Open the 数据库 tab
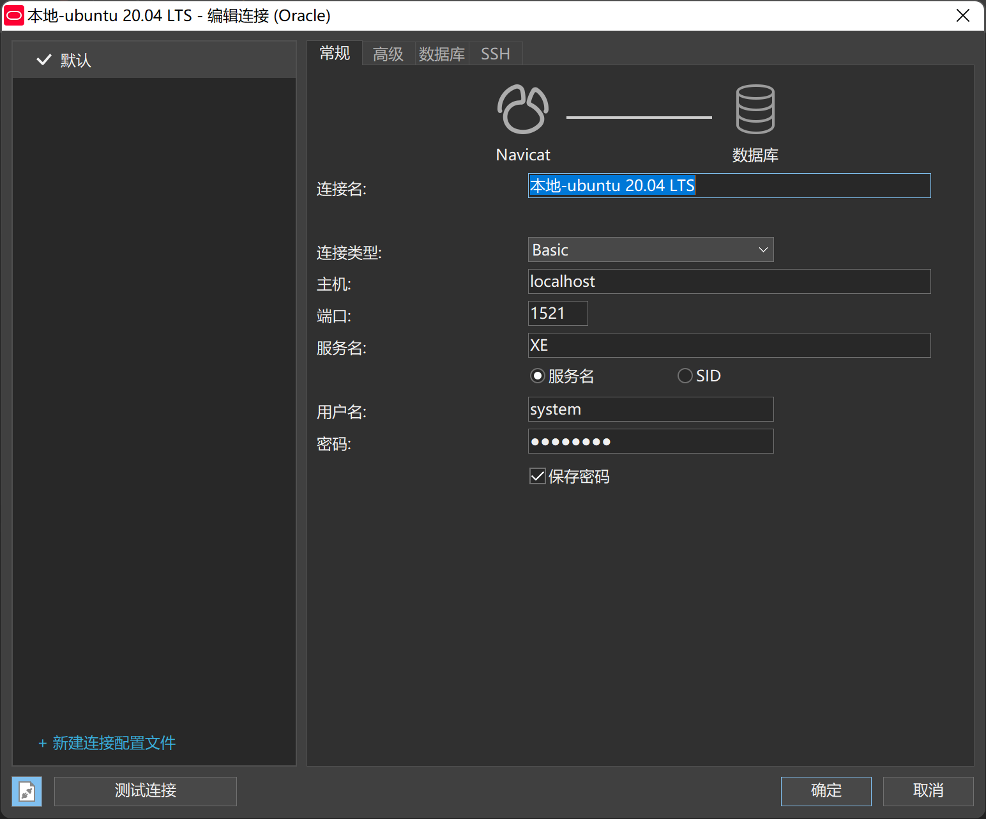Viewport: 986px width, 819px height. coord(441,54)
